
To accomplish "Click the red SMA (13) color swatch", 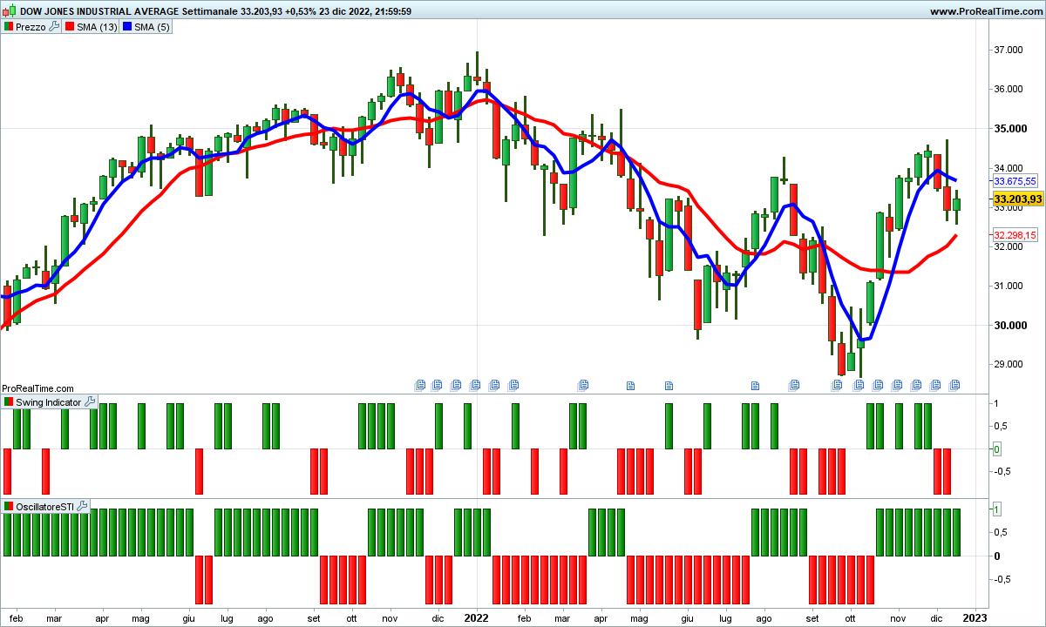I will [x=70, y=27].
